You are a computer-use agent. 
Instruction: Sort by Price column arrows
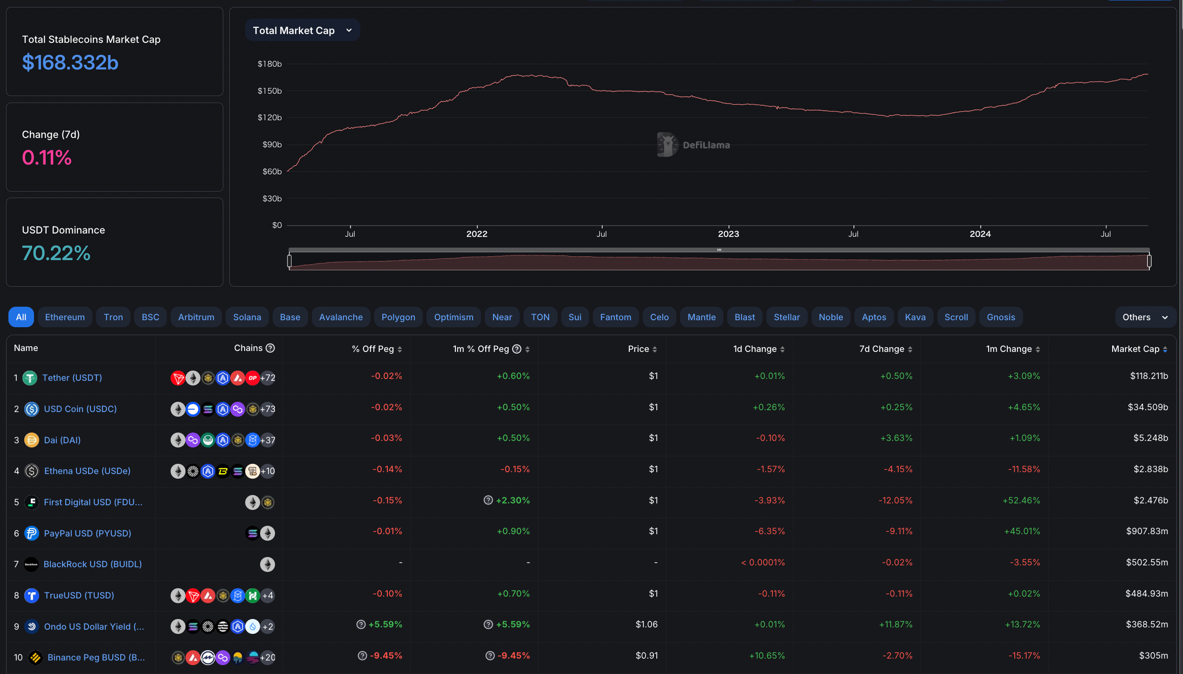(654, 350)
